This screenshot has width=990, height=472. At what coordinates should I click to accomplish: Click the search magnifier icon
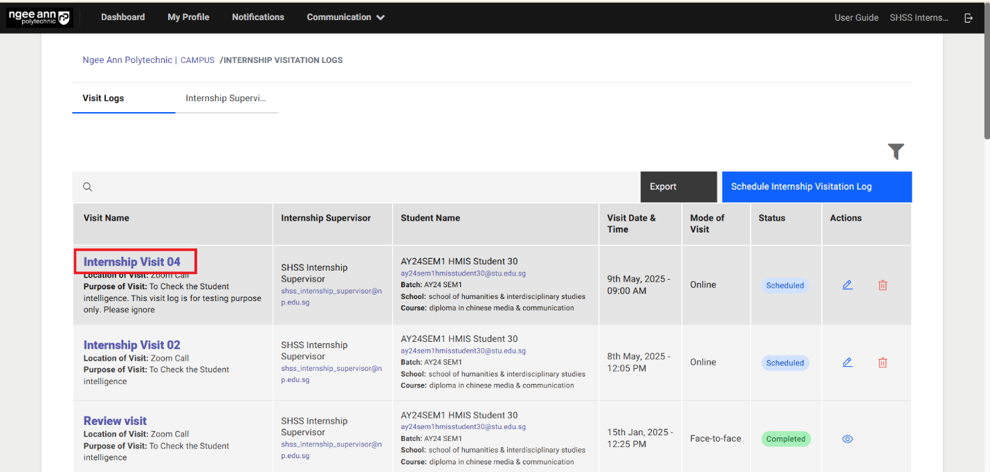point(88,187)
